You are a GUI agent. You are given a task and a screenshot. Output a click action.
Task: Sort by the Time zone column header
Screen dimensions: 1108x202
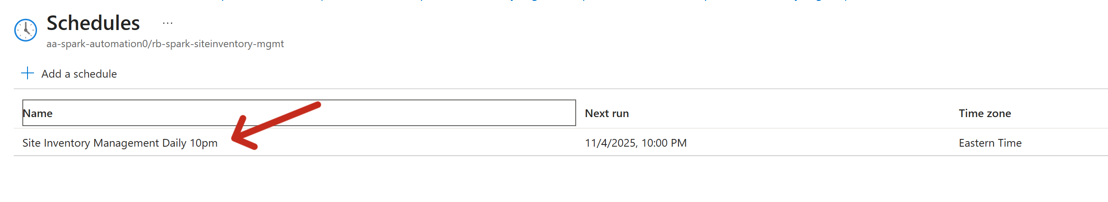[985, 113]
